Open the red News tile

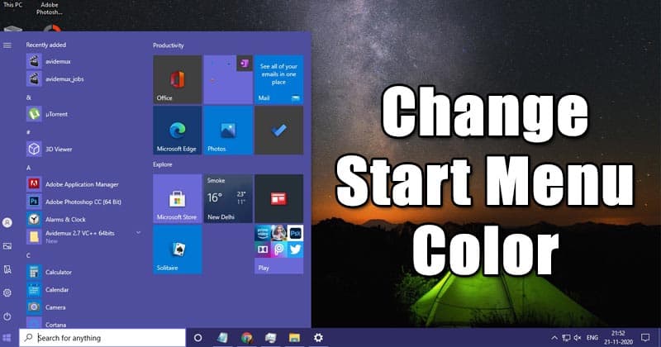point(278,198)
